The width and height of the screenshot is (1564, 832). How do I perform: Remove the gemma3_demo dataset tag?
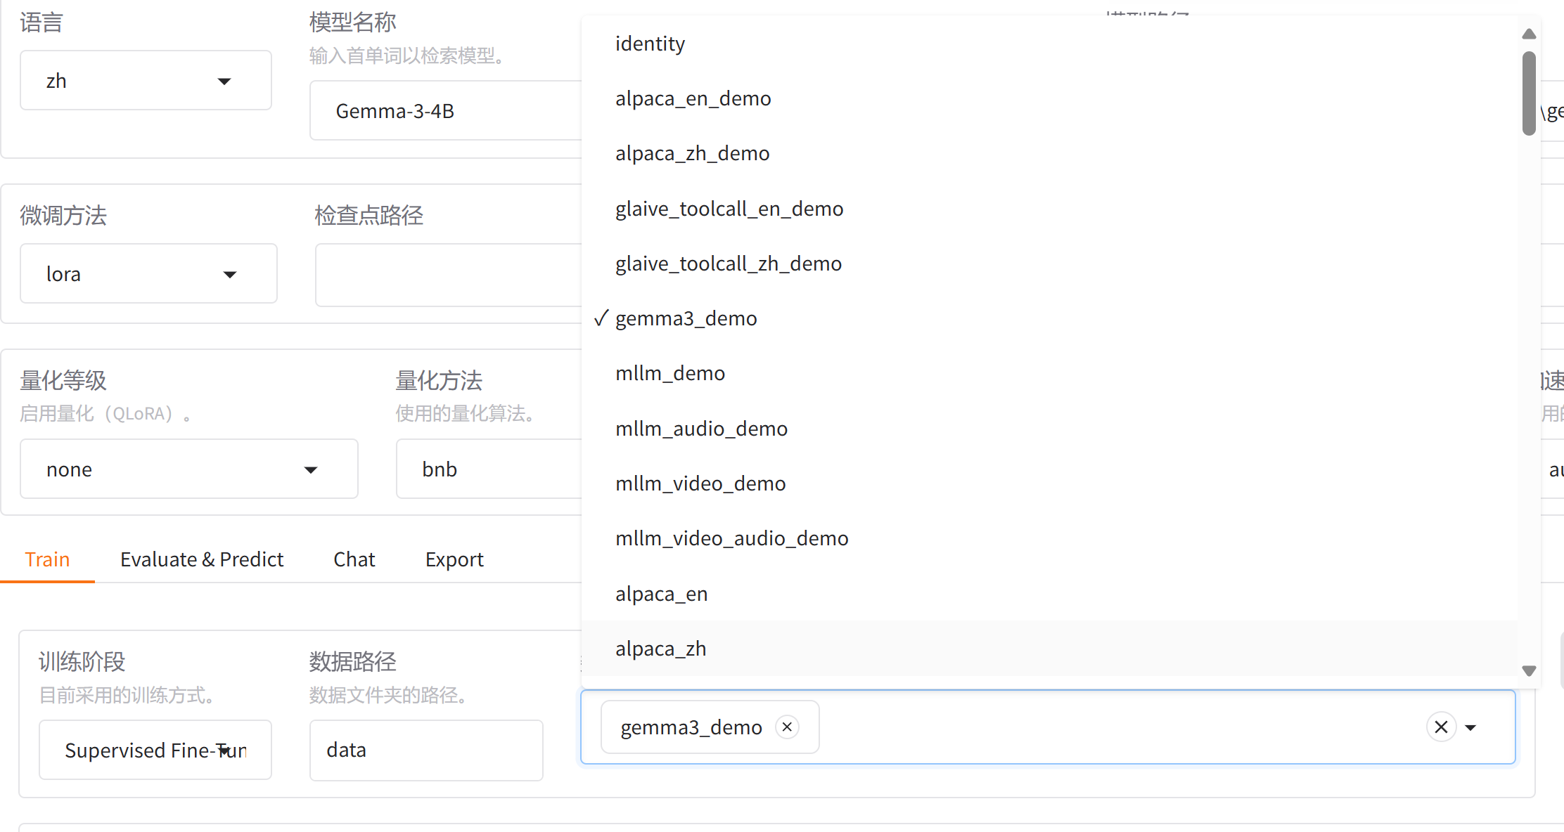click(x=787, y=727)
